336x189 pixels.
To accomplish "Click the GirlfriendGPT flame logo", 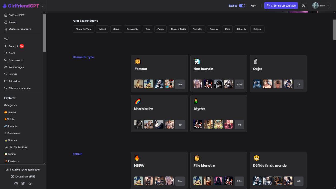I will coord(5,6).
